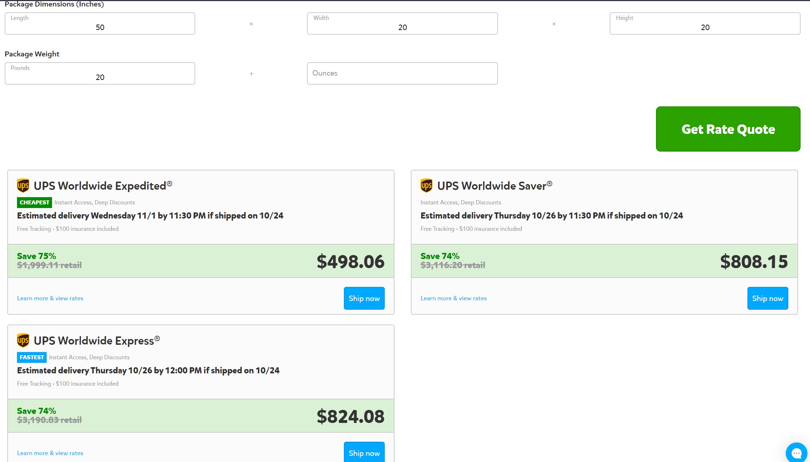Select the UPS Worldwide Expedited title
The image size is (810, 462).
tap(103, 186)
